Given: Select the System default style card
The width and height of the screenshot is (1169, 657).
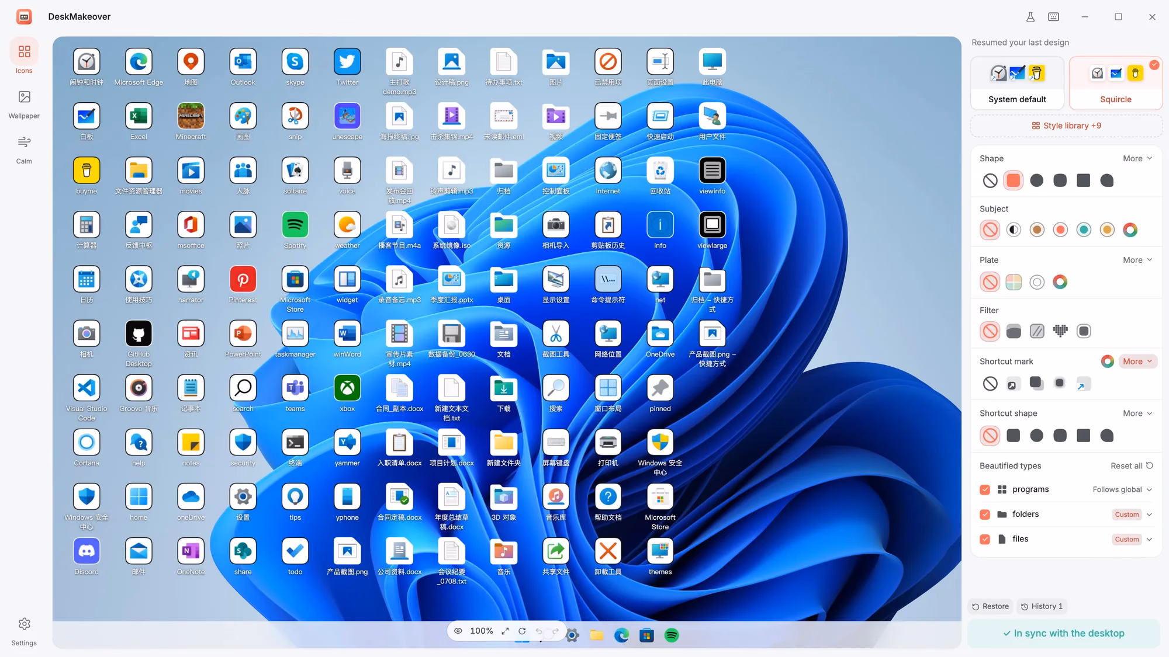Looking at the screenshot, I should click(1017, 83).
